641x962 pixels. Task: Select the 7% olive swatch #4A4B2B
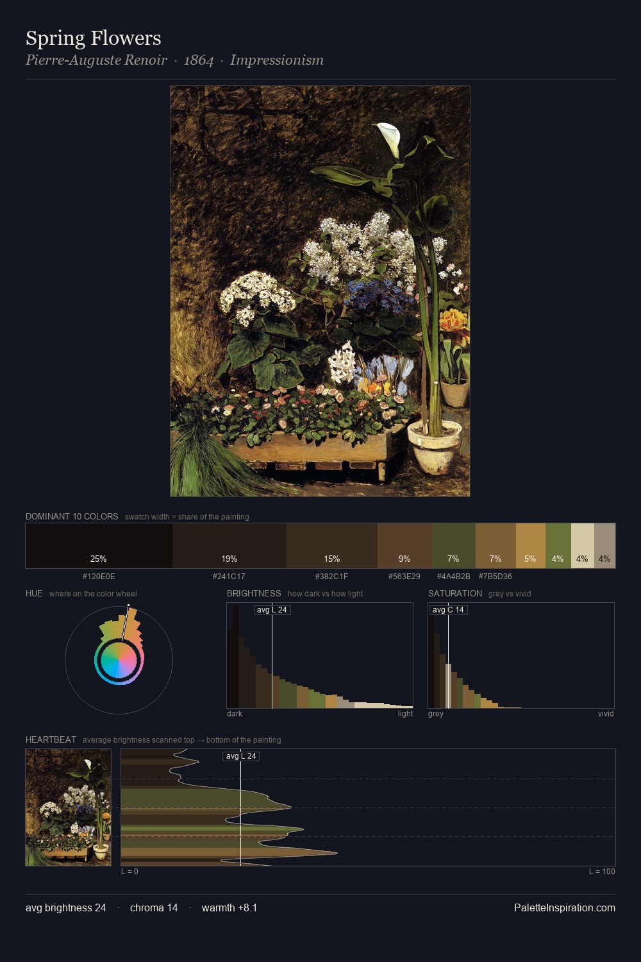click(x=454, y=546)
